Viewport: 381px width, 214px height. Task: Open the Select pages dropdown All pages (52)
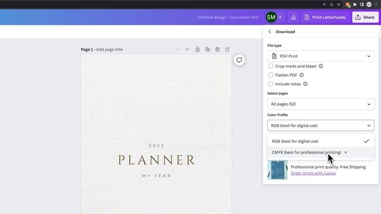321,104
